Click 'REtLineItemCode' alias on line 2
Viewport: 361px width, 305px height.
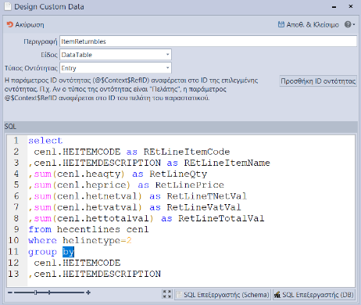pyautogui.click(x=187, y=152)
